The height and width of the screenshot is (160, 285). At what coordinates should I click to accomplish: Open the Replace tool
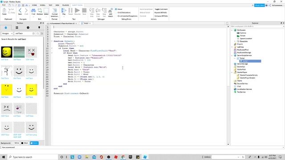pos(40,12)
